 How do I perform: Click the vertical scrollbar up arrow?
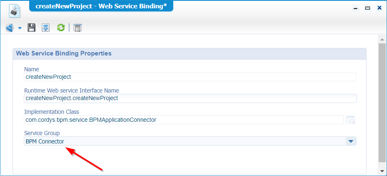coord(382,39)
